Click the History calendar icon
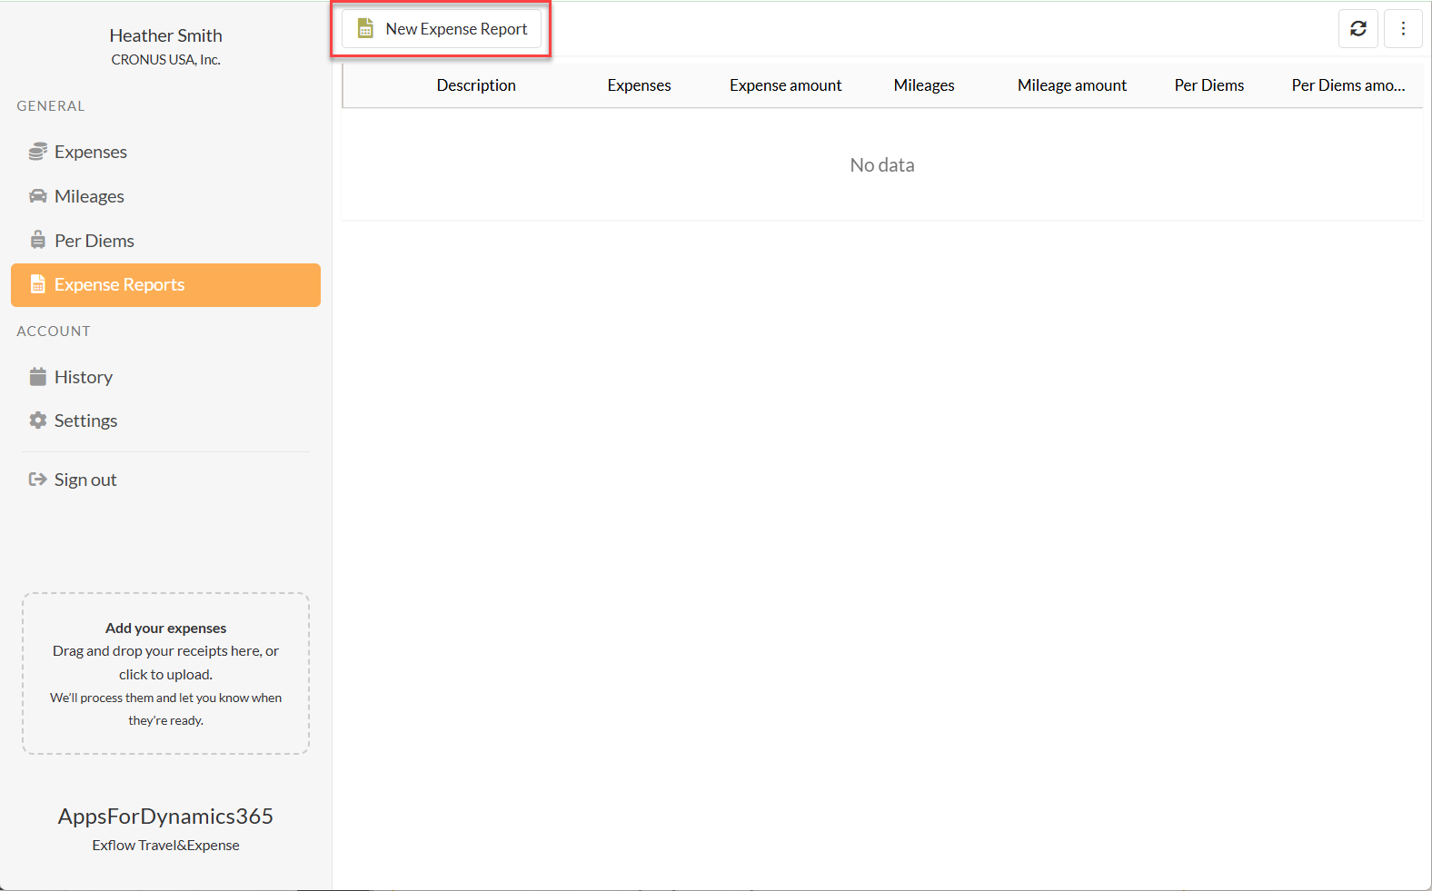1432x891 pixels. (37, 377)
